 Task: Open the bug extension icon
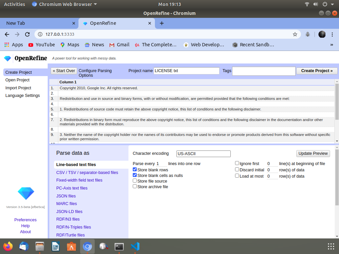click(308, 34)
